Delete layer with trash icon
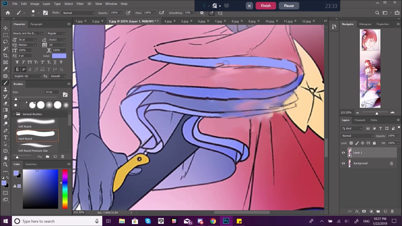Image resolution: width=402 pixels, height=226 pixels. (392, 212)
